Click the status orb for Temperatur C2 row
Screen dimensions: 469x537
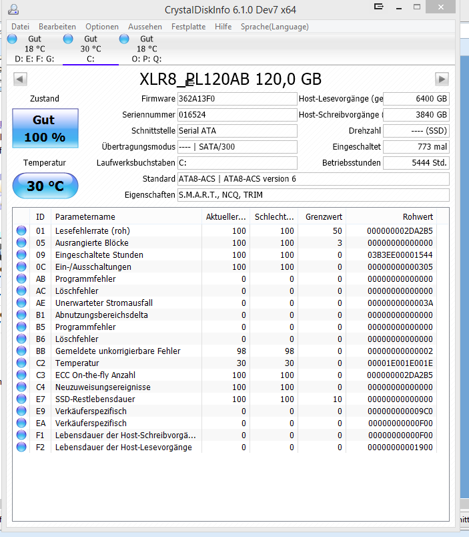click(x=21, y=363)
